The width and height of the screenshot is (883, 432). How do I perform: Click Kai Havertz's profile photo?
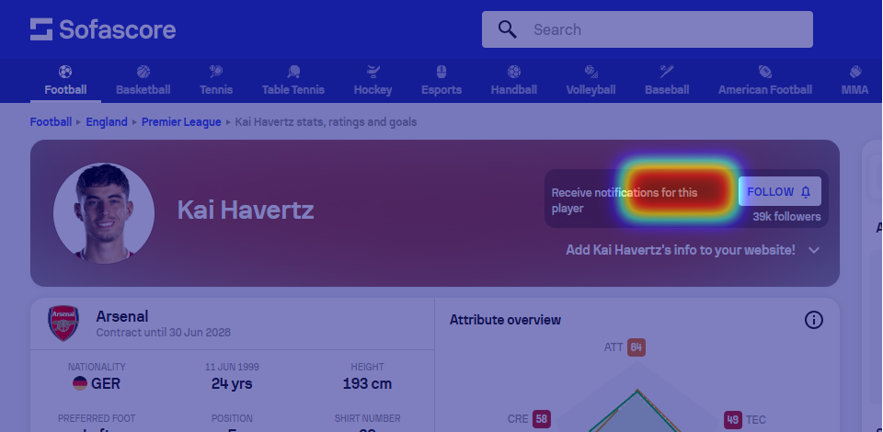pos(104,213)
